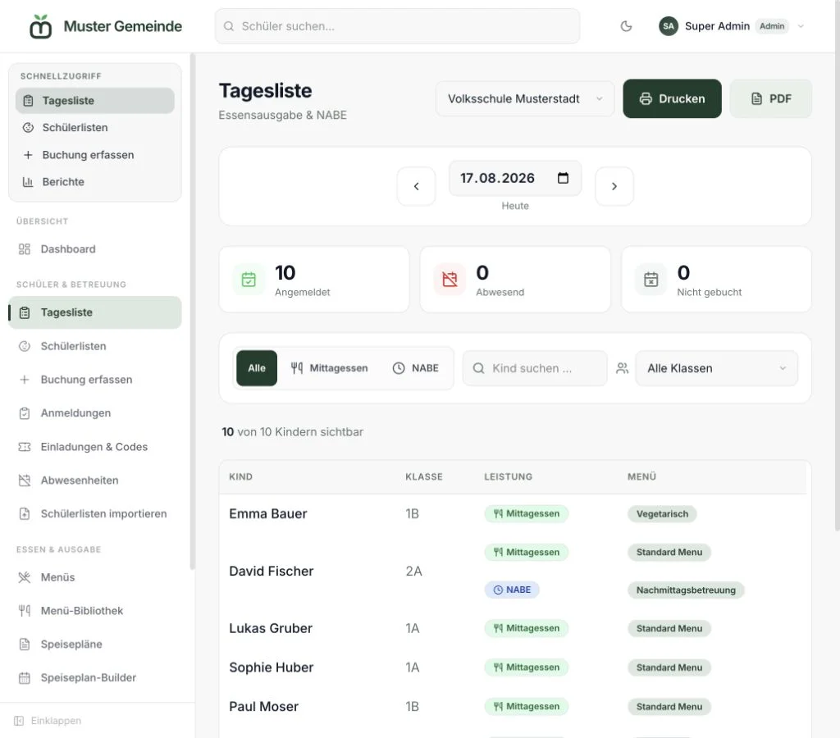Click the KIND column header

(x=240, y=476)
